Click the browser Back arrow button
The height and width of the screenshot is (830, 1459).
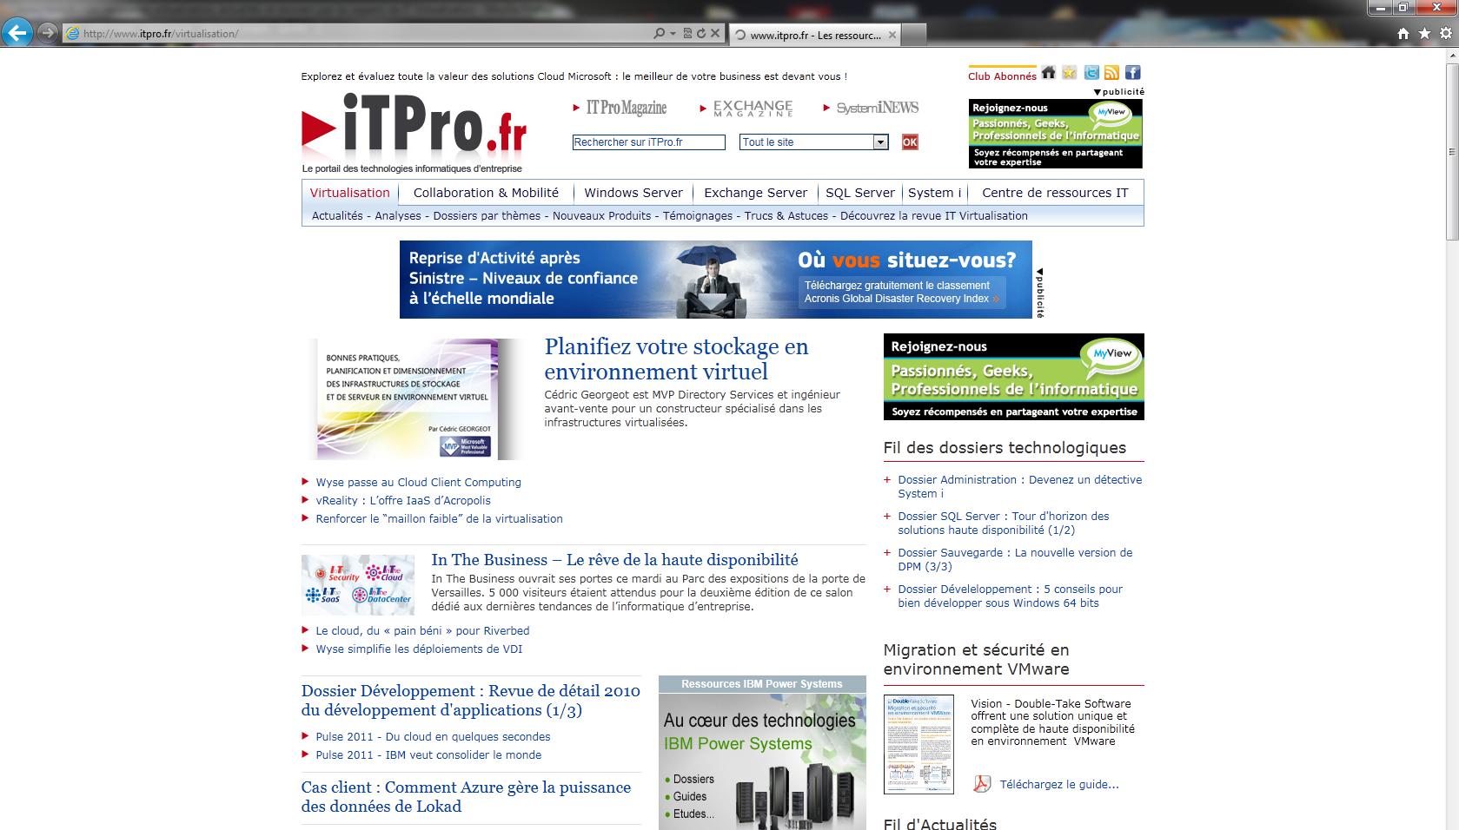17,33
